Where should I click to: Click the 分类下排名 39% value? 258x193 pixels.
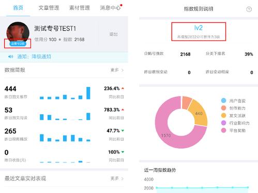tap(249, 54)
